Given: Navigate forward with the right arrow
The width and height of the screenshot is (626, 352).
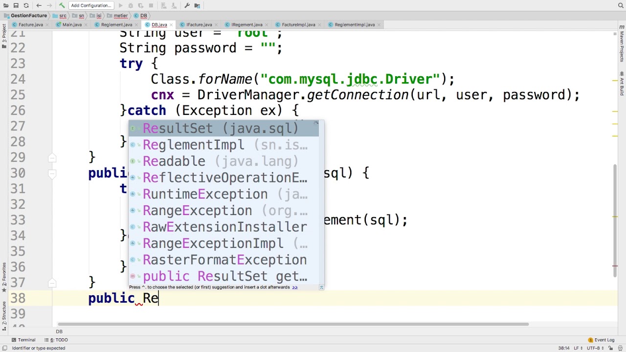Looking at the screenshot, I should pyautogui.click(x=49, y=5).
